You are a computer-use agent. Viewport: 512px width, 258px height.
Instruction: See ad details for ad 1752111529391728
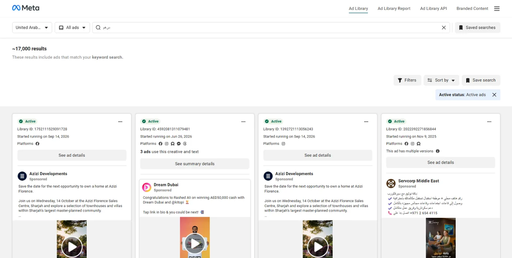[x=72, y=155]
